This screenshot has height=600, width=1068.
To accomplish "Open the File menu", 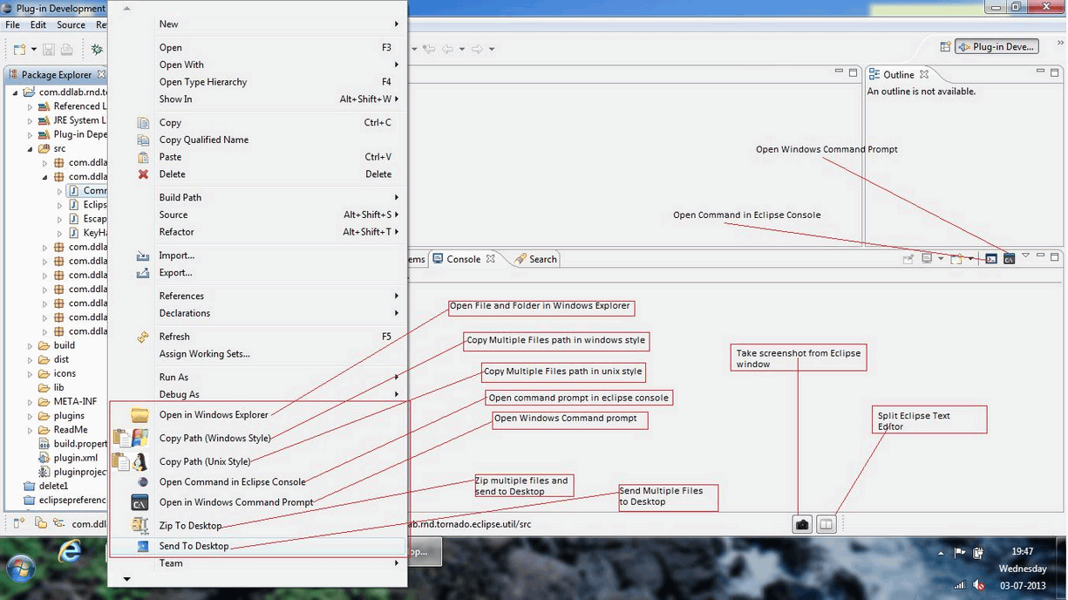I will click(13, 25).
